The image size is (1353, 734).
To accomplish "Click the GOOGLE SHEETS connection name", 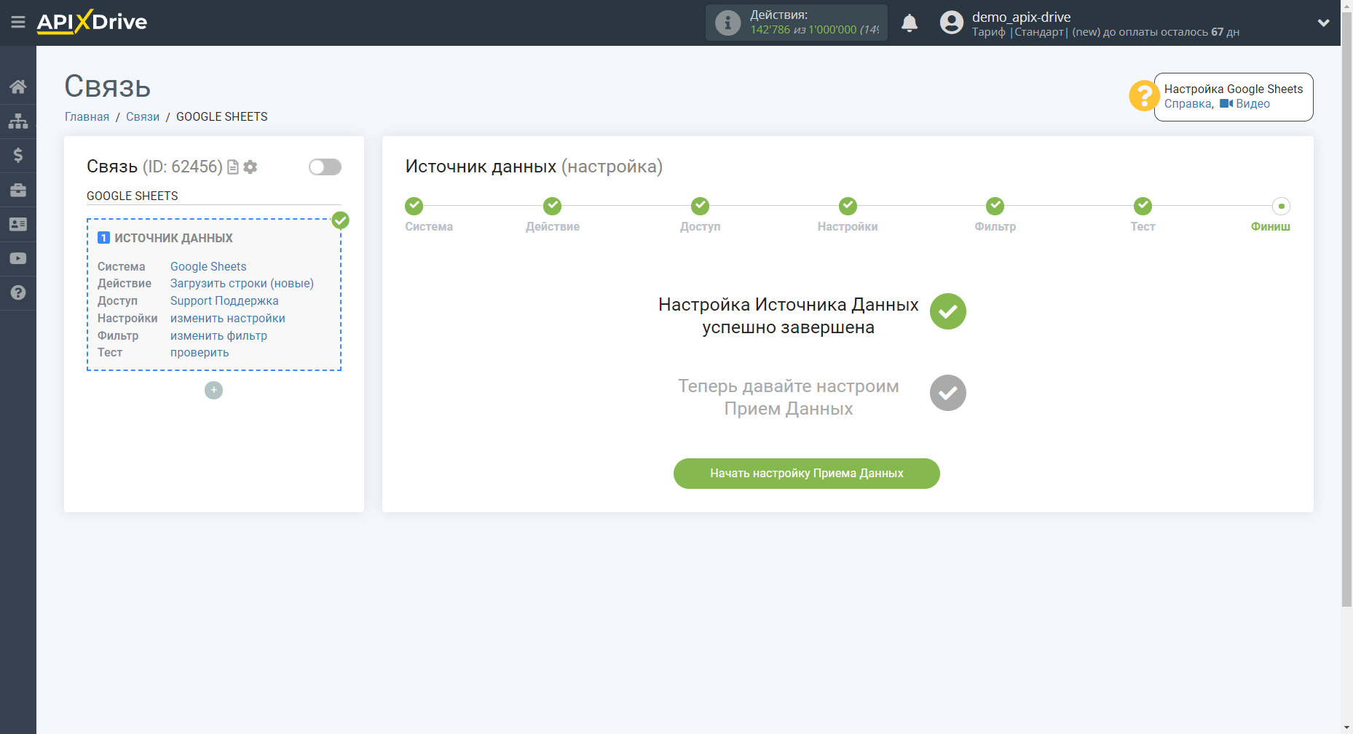I will point(133,196).
